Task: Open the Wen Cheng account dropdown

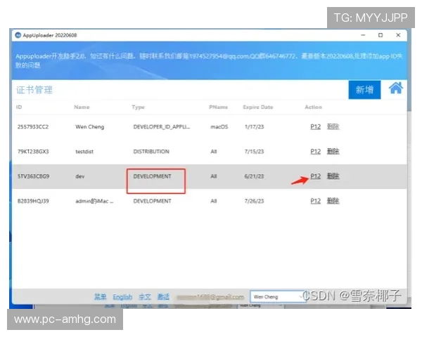Action: pos(278,297)
